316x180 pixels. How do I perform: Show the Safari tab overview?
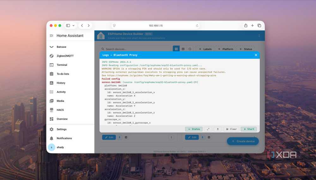[259, 26]
